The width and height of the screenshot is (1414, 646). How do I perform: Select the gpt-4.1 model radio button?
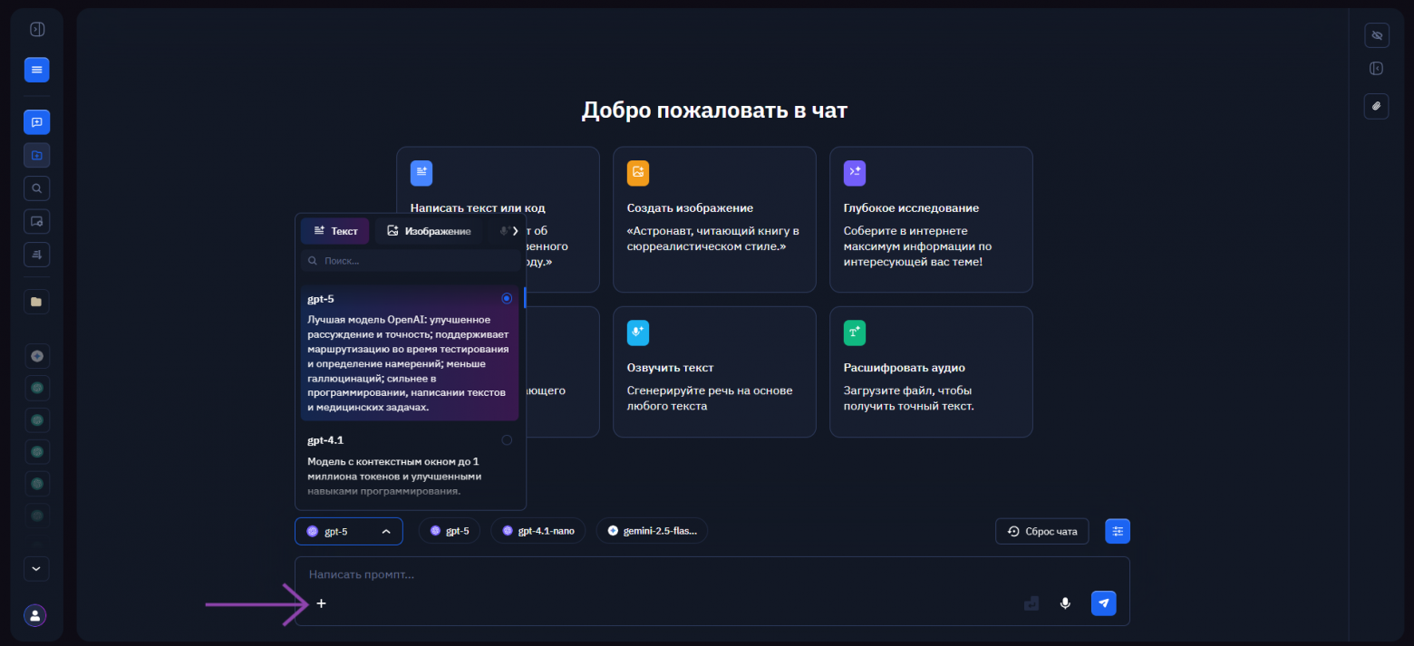click(507, 439)
